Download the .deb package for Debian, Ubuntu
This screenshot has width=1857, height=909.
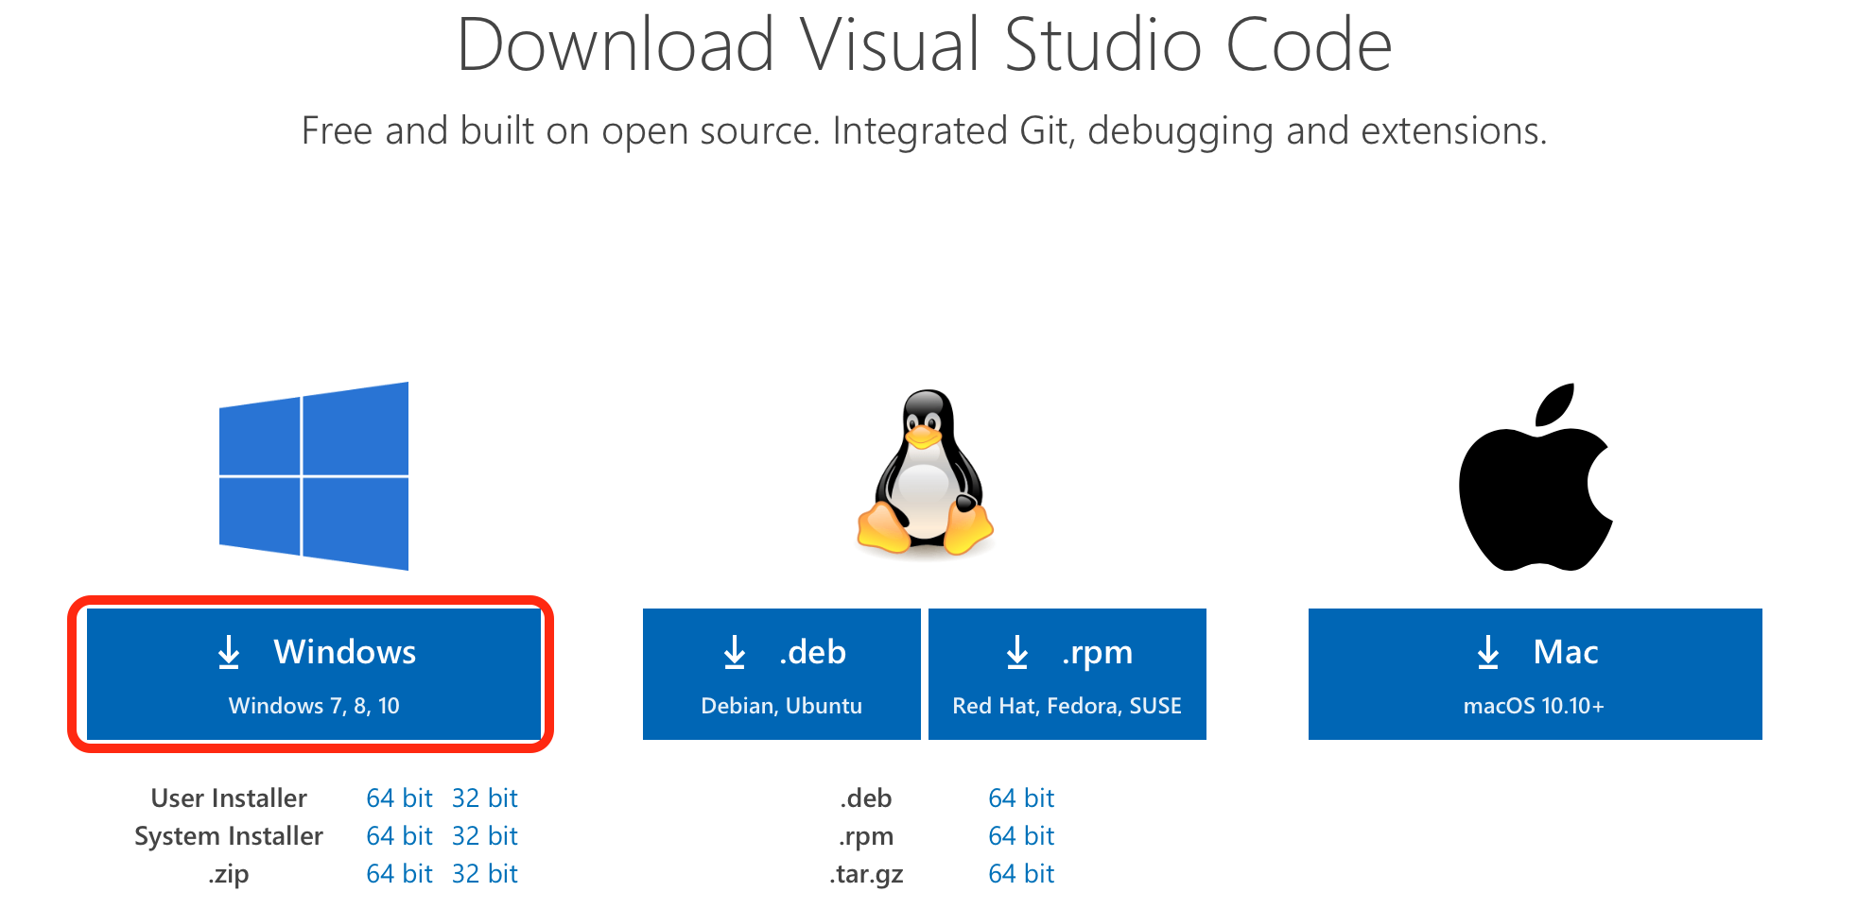click(x=781, y=674)
